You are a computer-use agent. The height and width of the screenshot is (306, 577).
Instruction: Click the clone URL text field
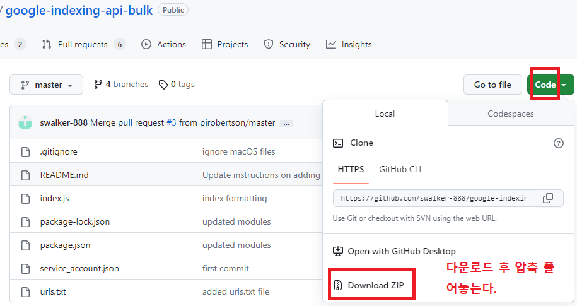[434, 198]
